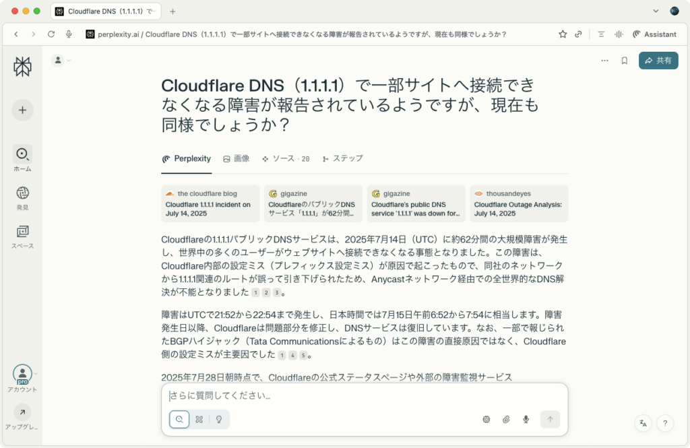Switch to the ステップ steps tab
The height and width of the screenshot is (448, 690).
[x=343, y=159]
